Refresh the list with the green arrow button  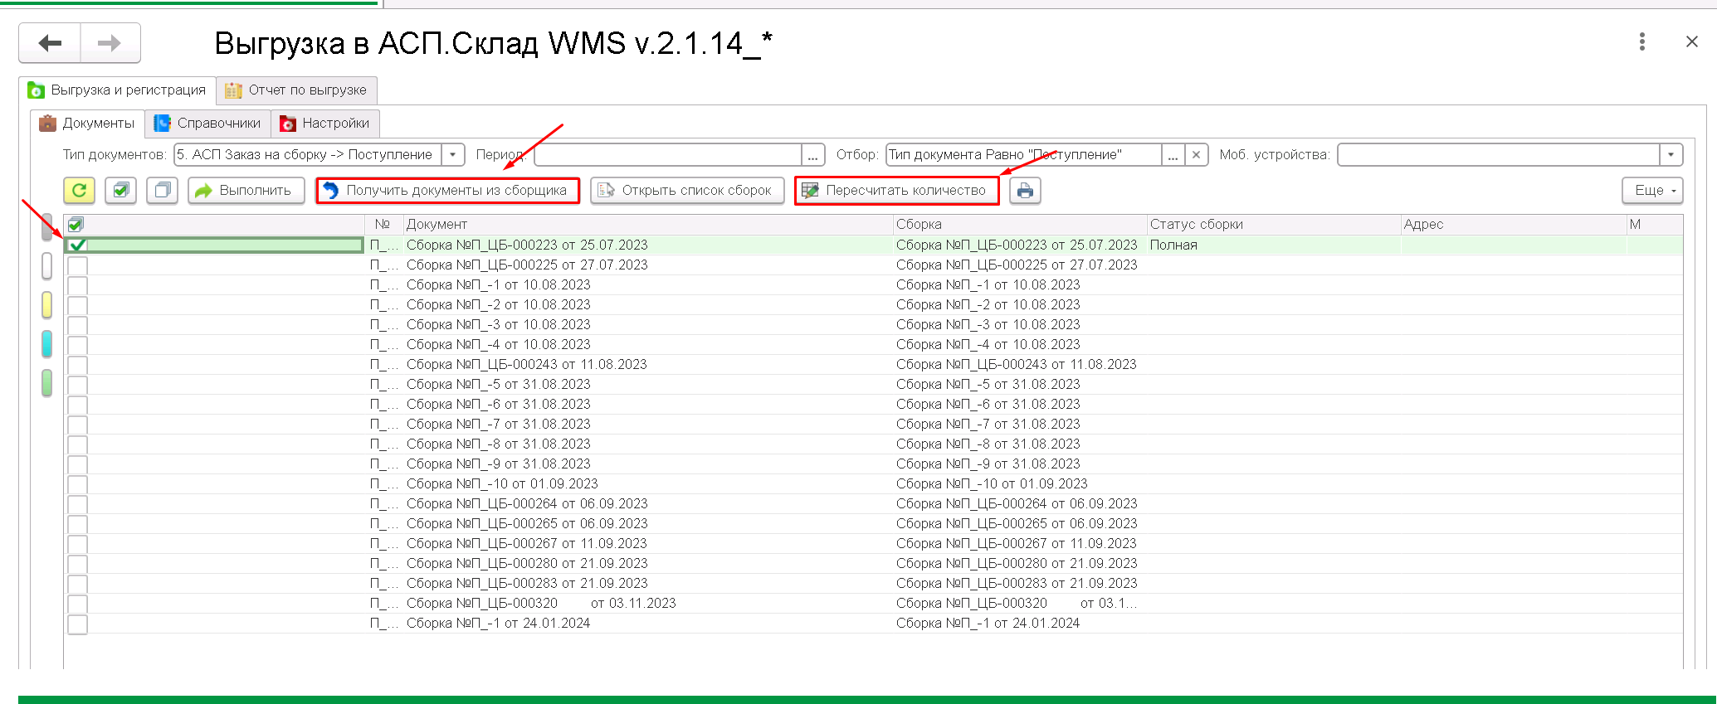79,191
